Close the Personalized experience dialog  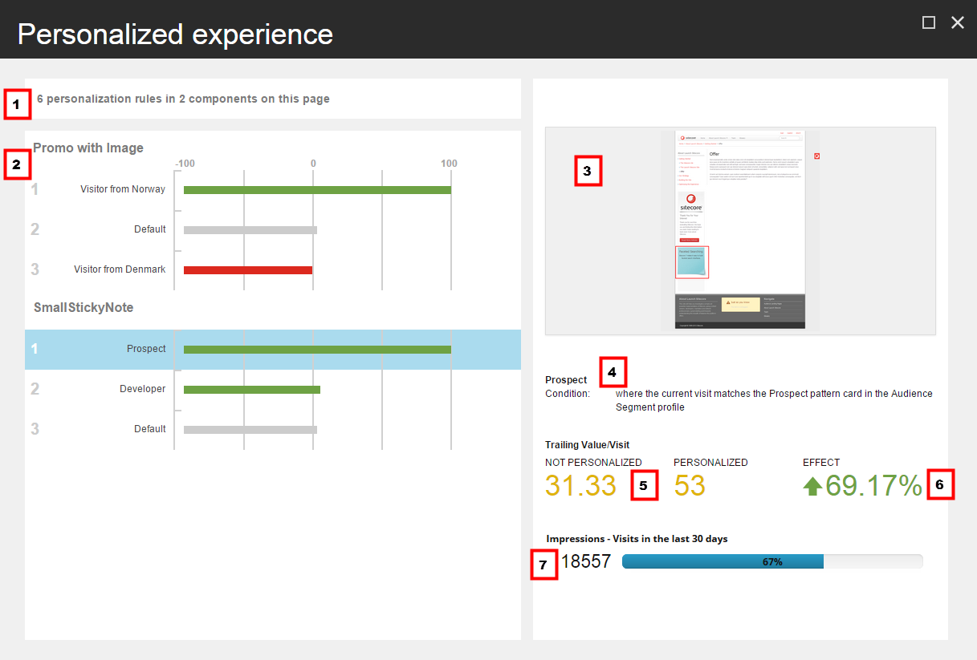[x=958, y=22]
